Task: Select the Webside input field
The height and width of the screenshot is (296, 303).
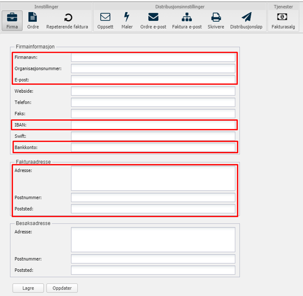Action: coord(153,91)
